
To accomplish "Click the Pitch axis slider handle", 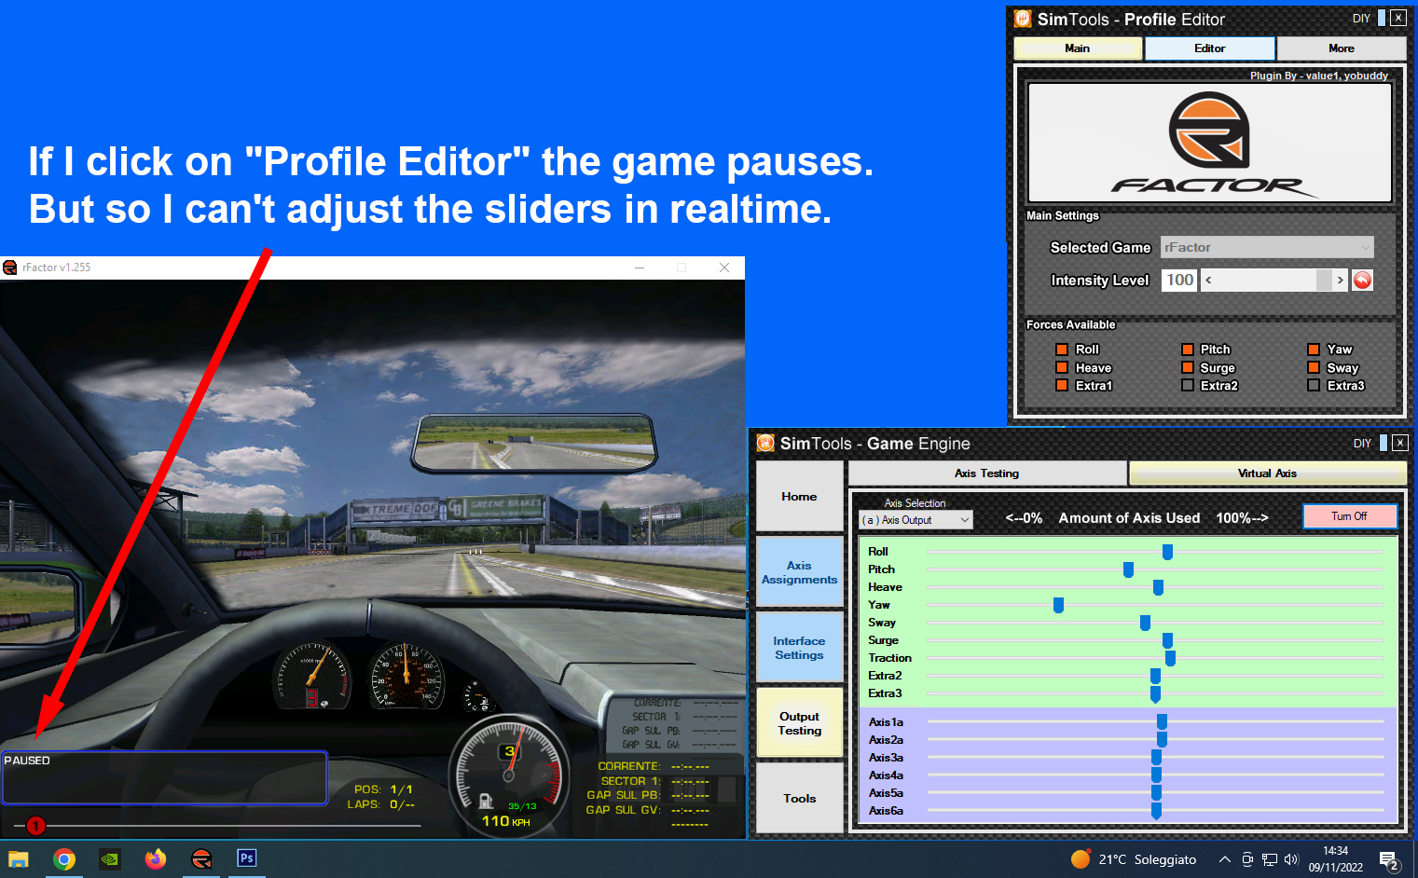I will [1128, 569].
